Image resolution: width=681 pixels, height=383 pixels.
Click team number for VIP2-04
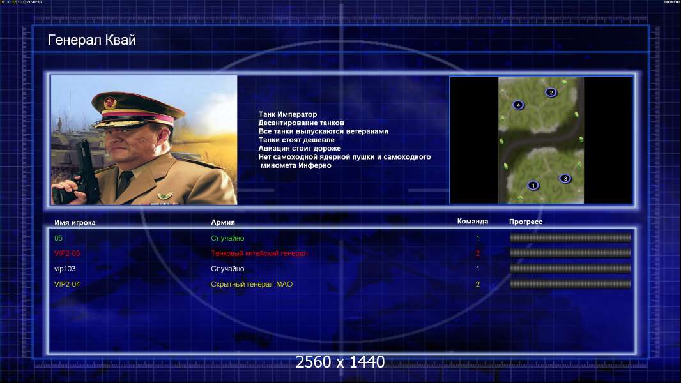point(477,284)
